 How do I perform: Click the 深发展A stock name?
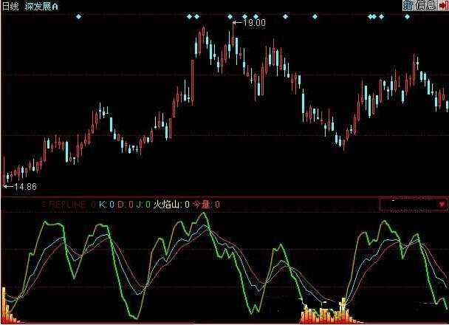pos(44,5)
